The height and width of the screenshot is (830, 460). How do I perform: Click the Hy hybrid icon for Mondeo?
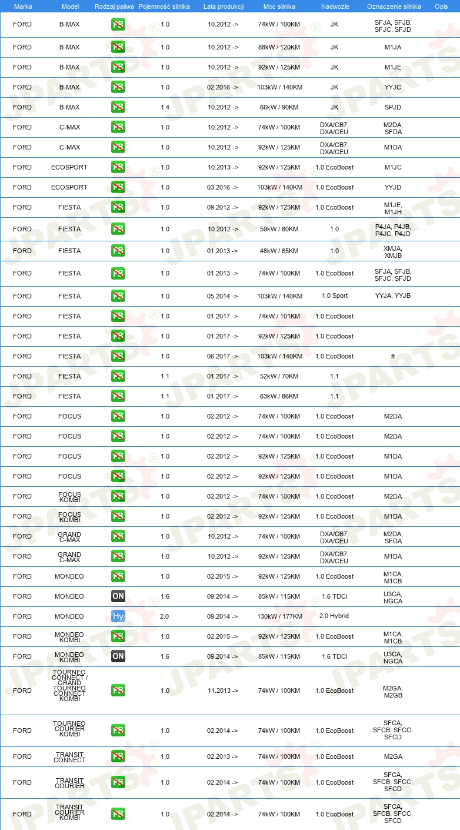click(x=118, y=616)
